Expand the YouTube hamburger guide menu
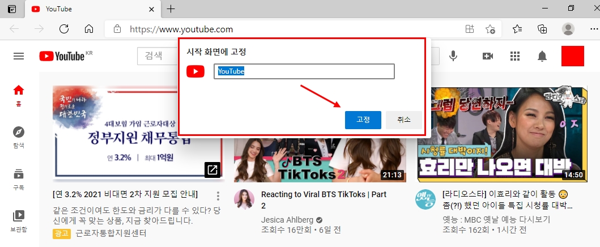Viewport: 600px width, 247px height. coord(19,56)
